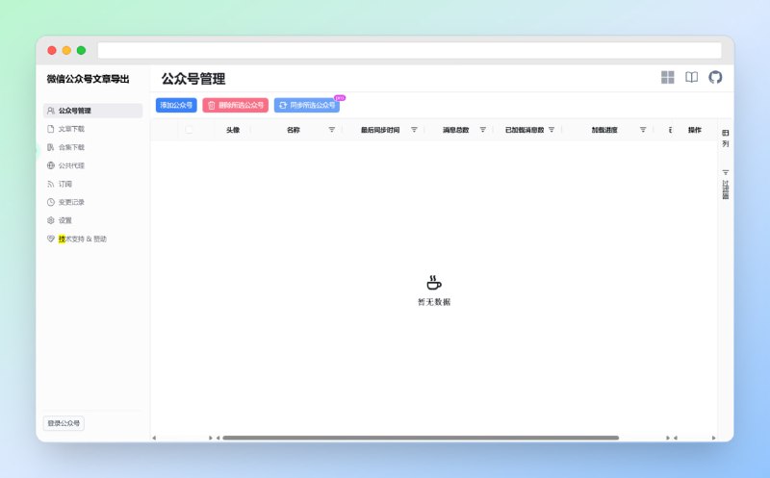770x478 pixels.
Task: Open the grid dashboard icon
Action: tap(667, 77)
